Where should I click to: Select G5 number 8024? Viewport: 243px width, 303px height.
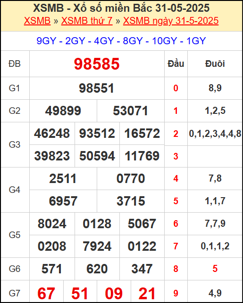52,224
